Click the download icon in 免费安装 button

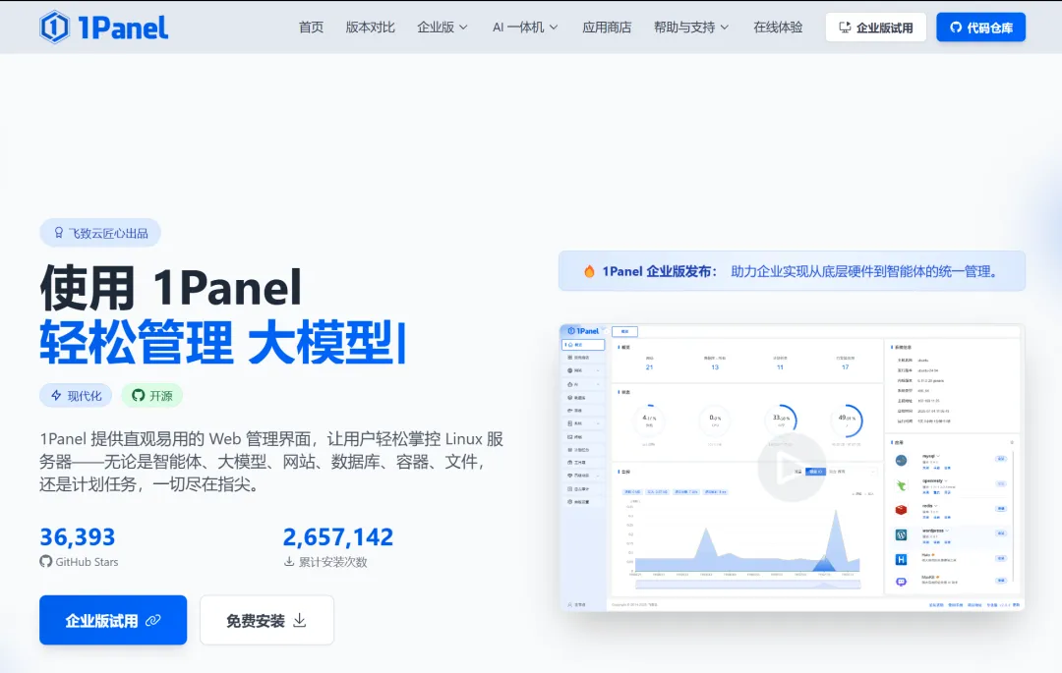pos(299,620)
